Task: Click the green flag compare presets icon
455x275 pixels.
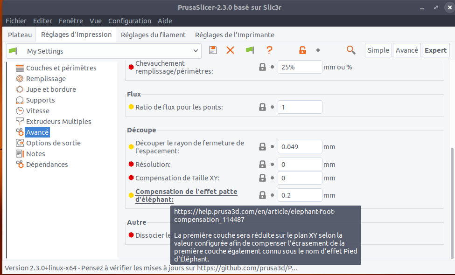Action: (x=250, y=50)
